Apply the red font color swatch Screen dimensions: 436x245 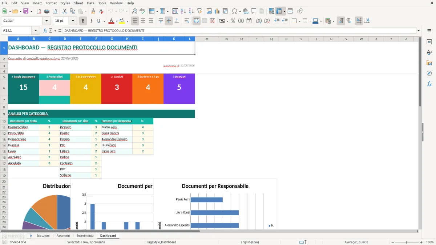point(112,21)
